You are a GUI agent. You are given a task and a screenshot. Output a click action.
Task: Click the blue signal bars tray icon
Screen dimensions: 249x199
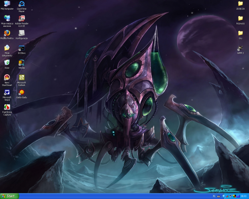238,196
